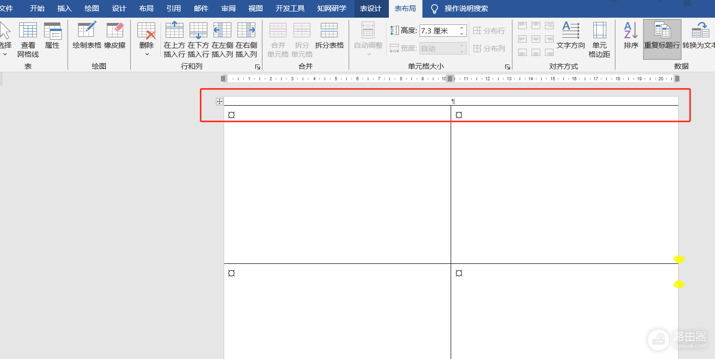Switch to the 设计 tab
Image resolution: width=715 pixels, height=359 pixels.
tap(119, 9)
